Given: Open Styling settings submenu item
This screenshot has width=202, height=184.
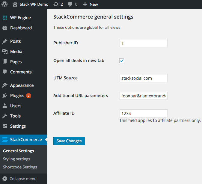Looking at the screenshot, I should (16, 159).
